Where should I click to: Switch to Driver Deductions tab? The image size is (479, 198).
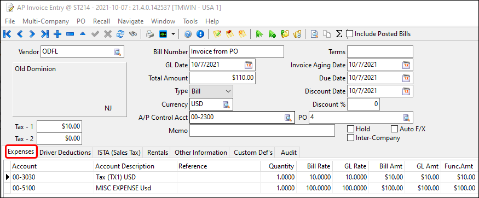coord(65,153)
